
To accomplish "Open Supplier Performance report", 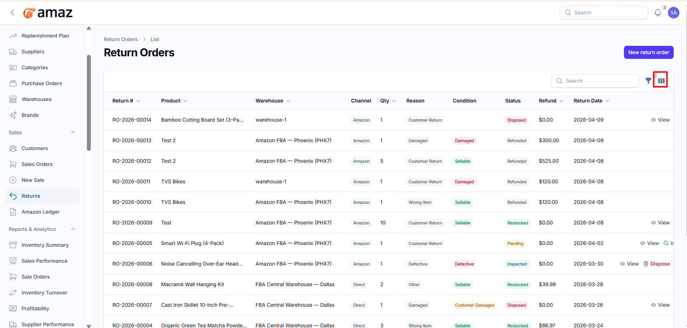I will pyautogui.click(x=43, y=324).
